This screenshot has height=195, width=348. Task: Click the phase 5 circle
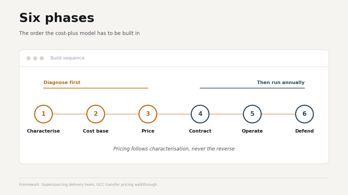click(x=252, y=114)
